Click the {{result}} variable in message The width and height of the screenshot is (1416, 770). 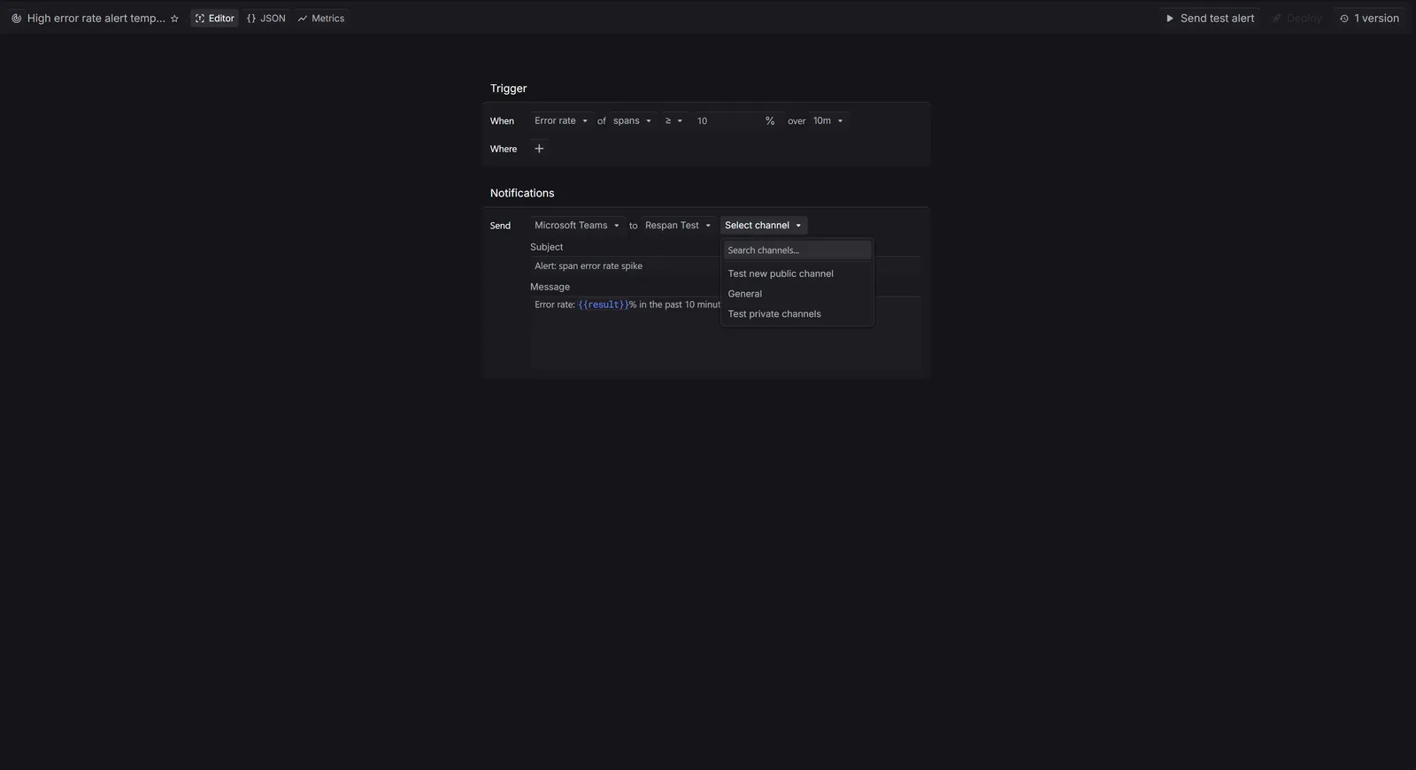(x=604, y=304)
